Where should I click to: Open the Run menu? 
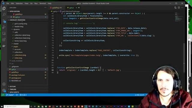coord(36,3)
